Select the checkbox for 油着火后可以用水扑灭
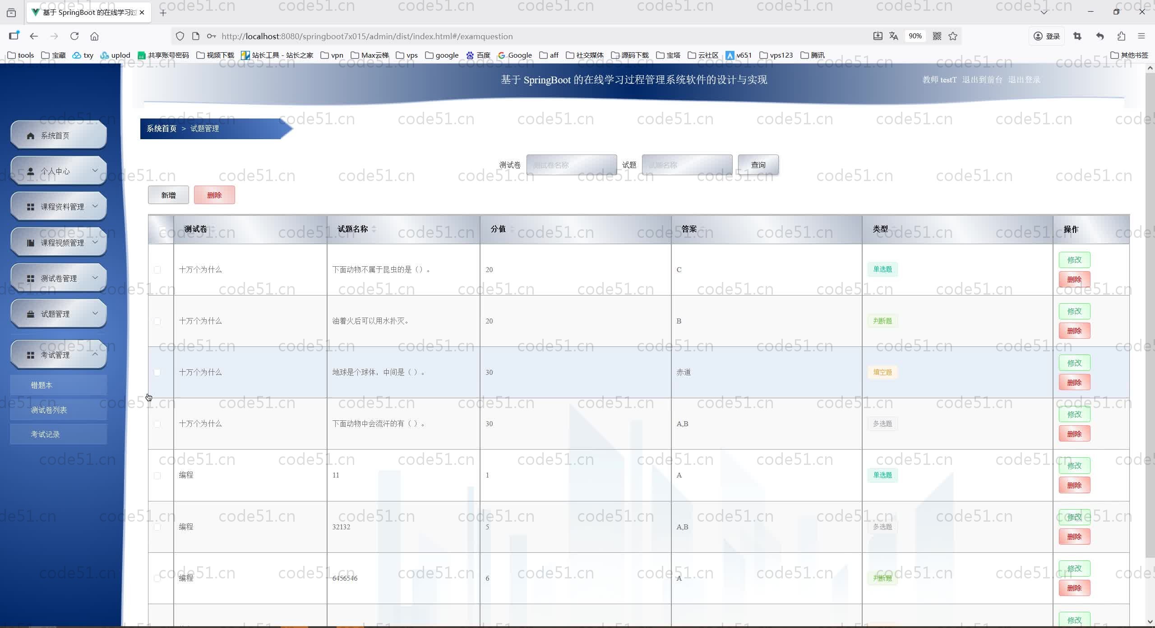Image resolution: width=1155 pixels, height=628 pixels. 157,321
